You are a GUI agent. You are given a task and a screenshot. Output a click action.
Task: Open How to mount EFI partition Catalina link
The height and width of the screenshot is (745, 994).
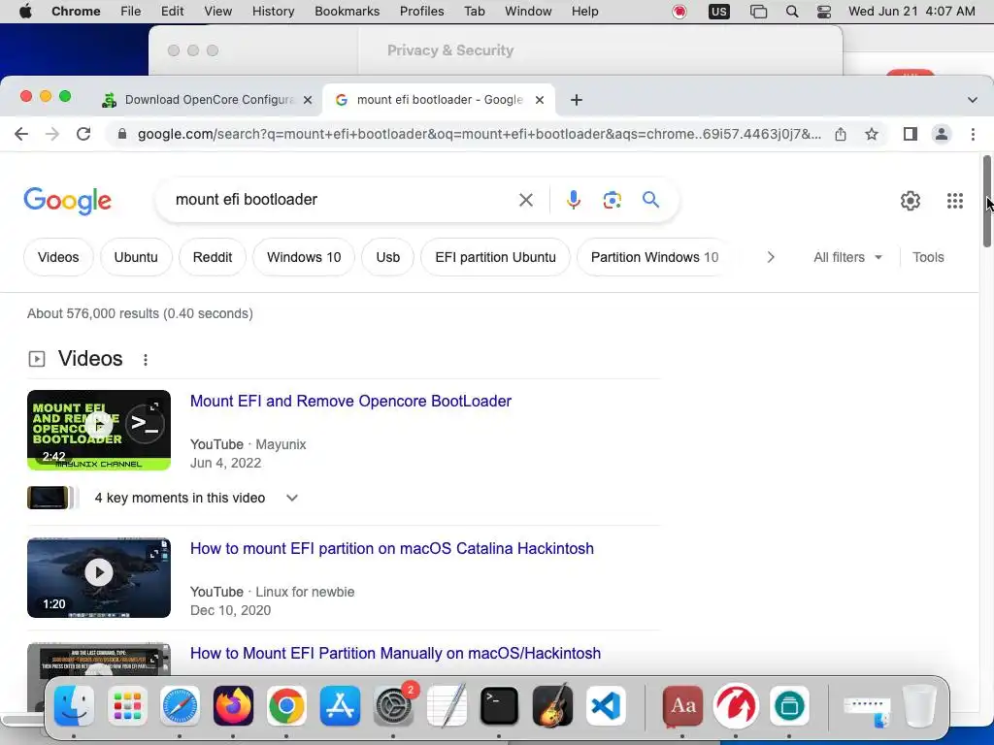[392, 549]
